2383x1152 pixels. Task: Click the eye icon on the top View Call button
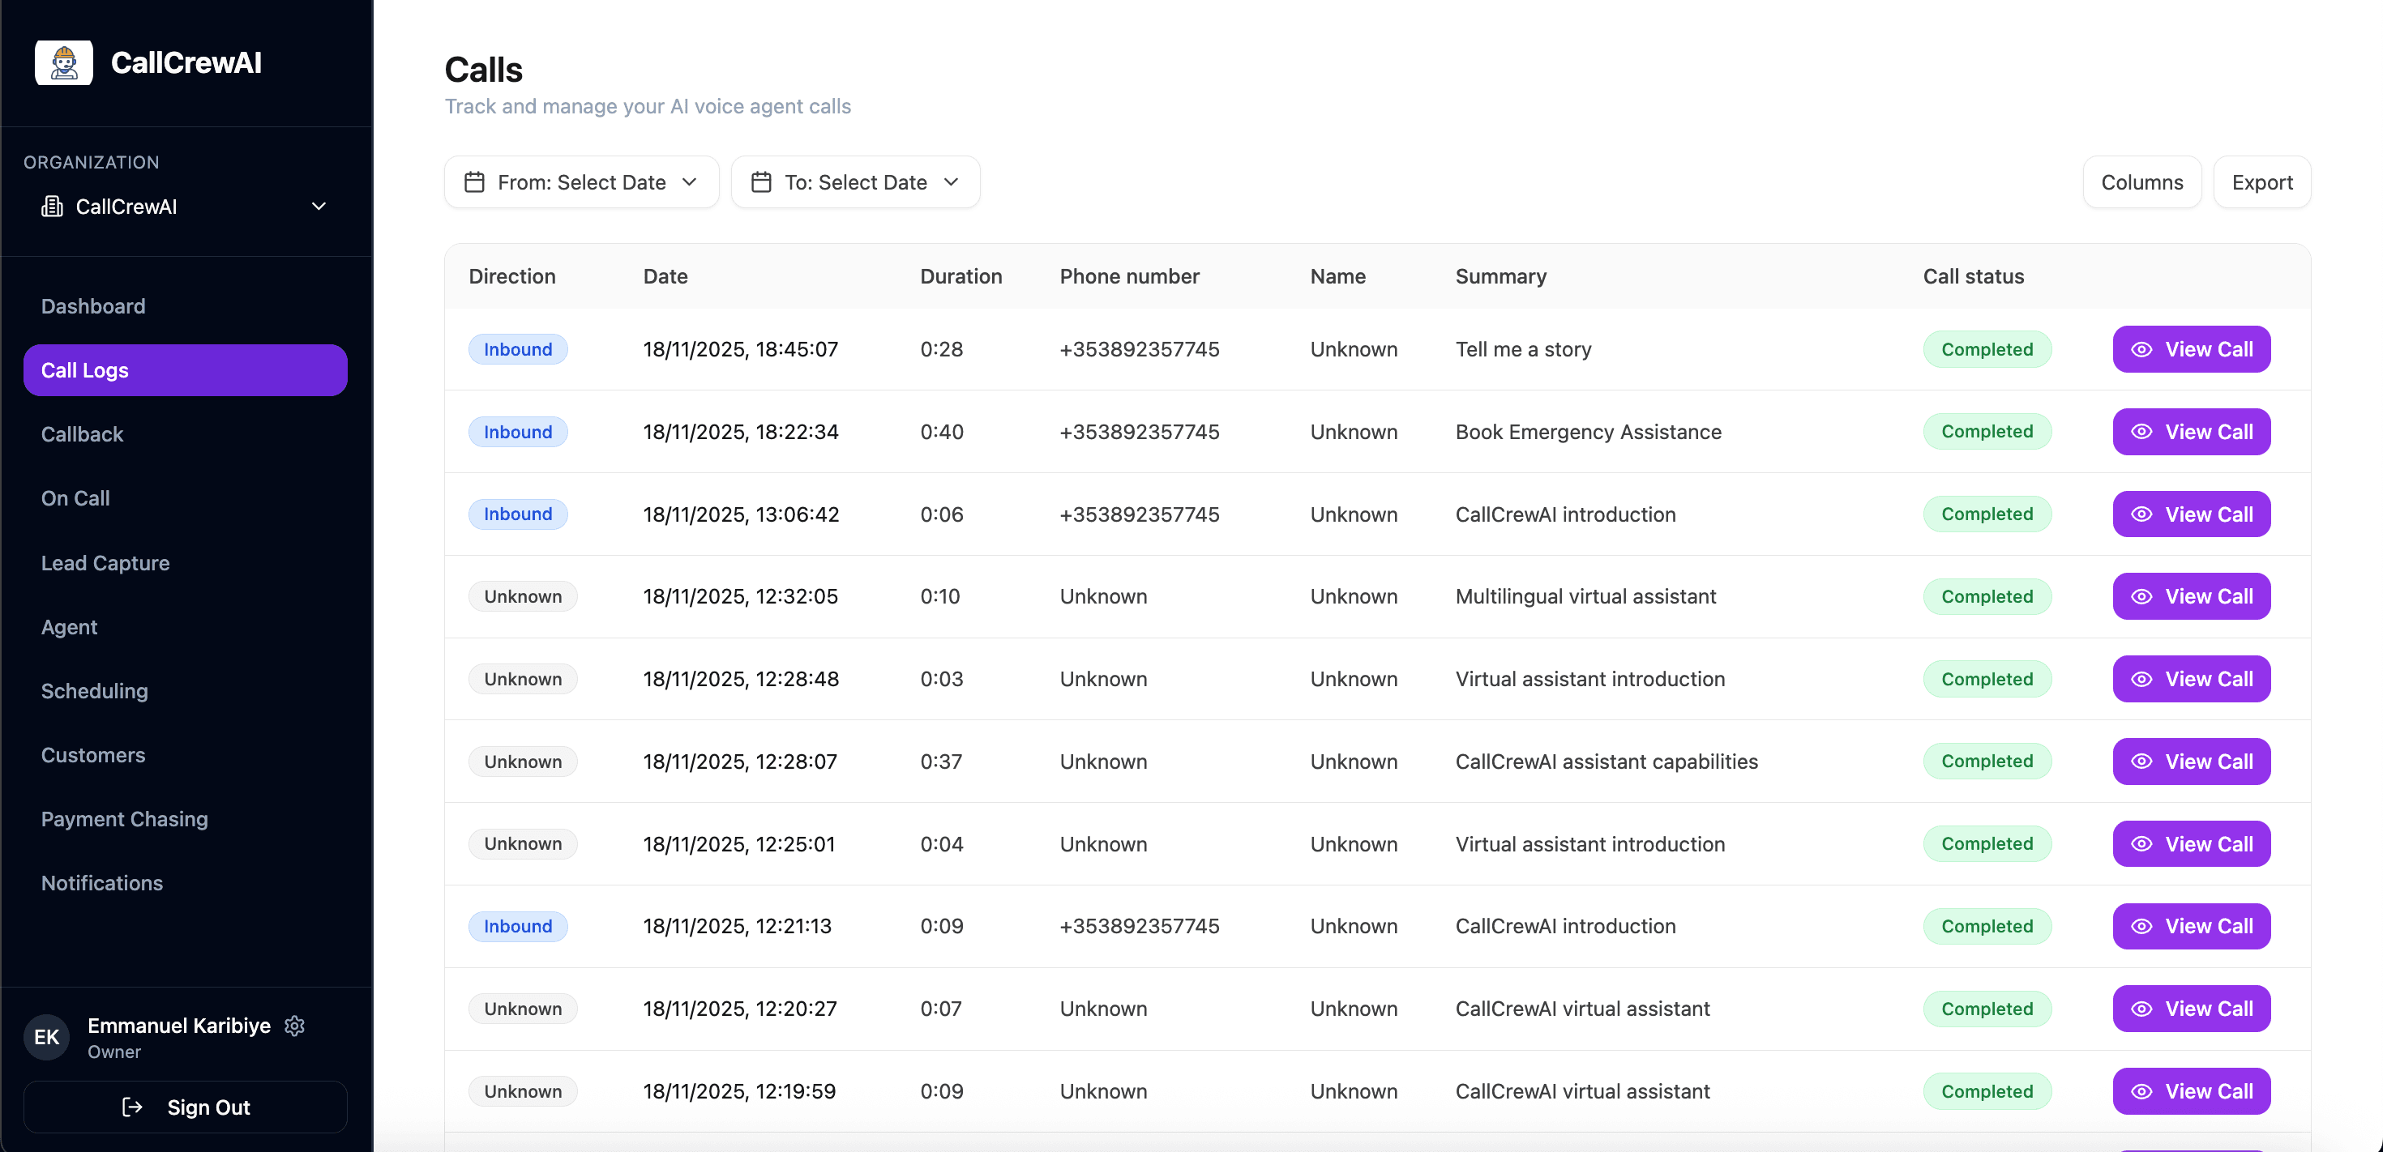click(2142, 348)
